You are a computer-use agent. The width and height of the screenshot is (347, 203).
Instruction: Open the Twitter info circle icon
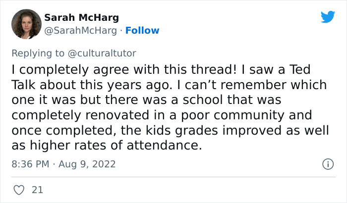[327, 163]
